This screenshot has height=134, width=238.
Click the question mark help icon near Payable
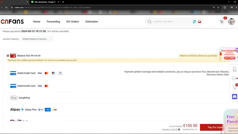point(179,130)
